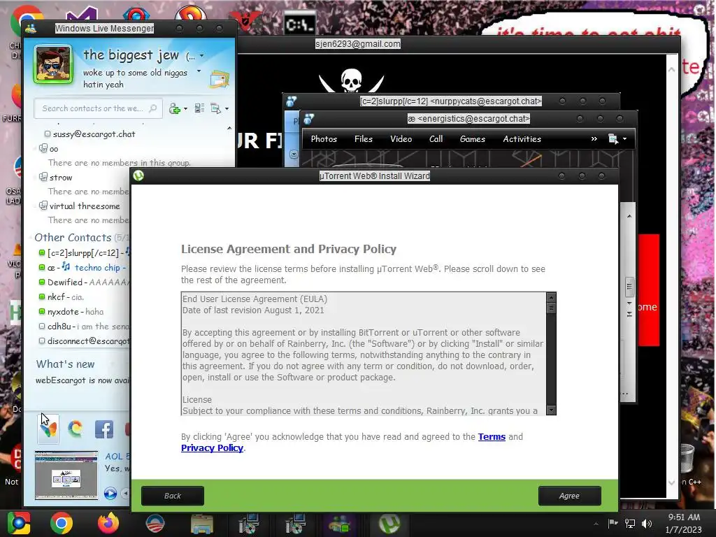Collapse the strow group in contact list
The image size is (716, 537).
(35, 178)
